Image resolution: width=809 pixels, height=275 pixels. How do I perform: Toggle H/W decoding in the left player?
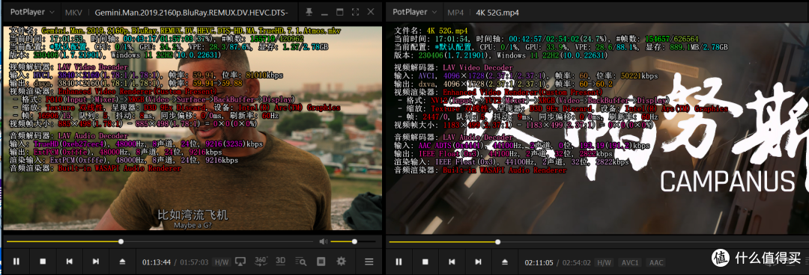221,262
